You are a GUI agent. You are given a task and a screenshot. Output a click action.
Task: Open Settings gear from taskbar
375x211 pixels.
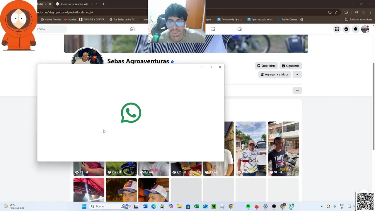coord(265,206)
